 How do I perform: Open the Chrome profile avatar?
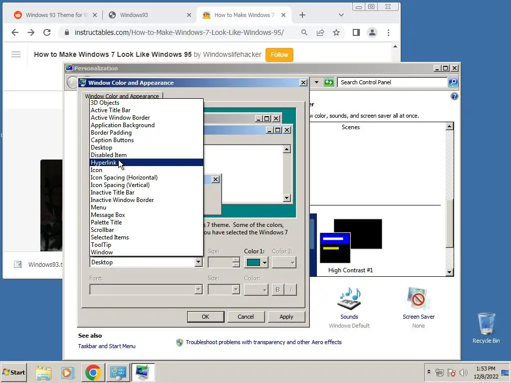click(x=372, y=32)
